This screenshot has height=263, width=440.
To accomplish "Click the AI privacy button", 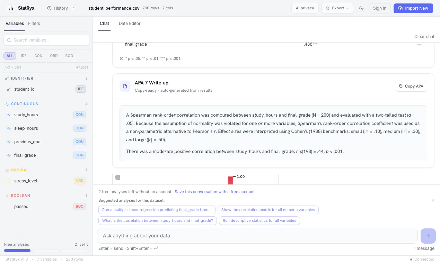I will [305, 8].
